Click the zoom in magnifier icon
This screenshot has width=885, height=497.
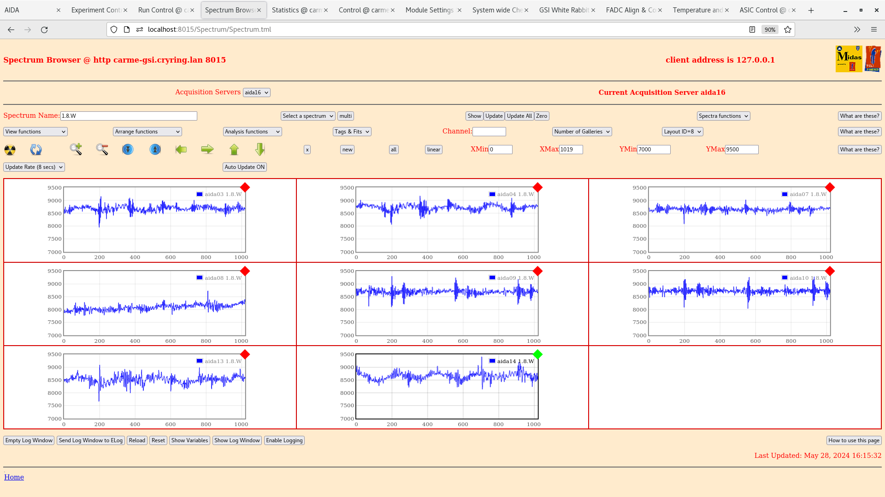(76, 149)
